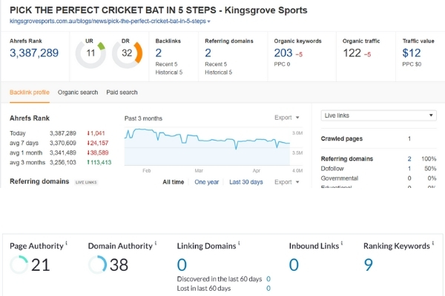The width and height of the screenshot is (445, 296).
Task: Click the Inbound Links value 0
Action: [294, 265]
